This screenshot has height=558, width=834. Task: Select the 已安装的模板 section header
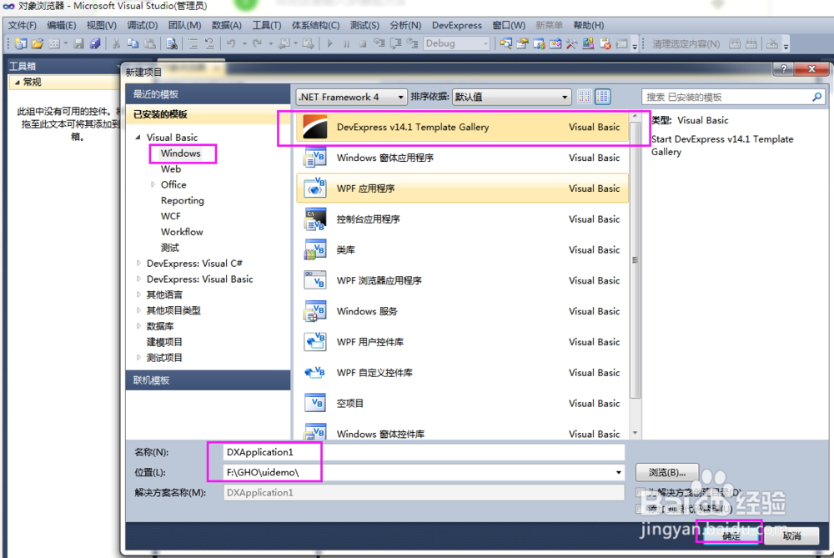pyautogui.click(x=208, y=114)
